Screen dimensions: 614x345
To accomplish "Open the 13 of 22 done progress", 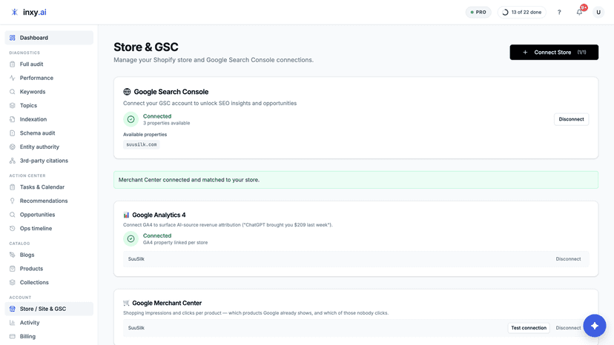I will pos(521,12).
